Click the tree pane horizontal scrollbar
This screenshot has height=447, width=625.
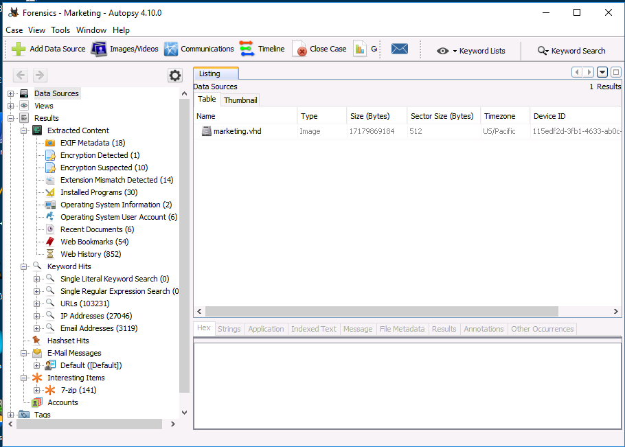tap(89, 424)
